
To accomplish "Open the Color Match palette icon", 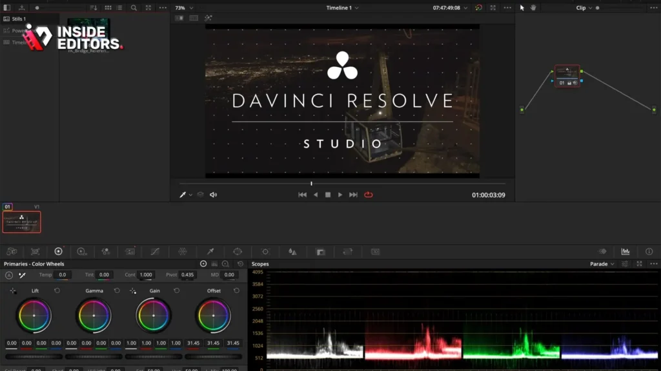I will pyautogui.click(x=35, y=252).
